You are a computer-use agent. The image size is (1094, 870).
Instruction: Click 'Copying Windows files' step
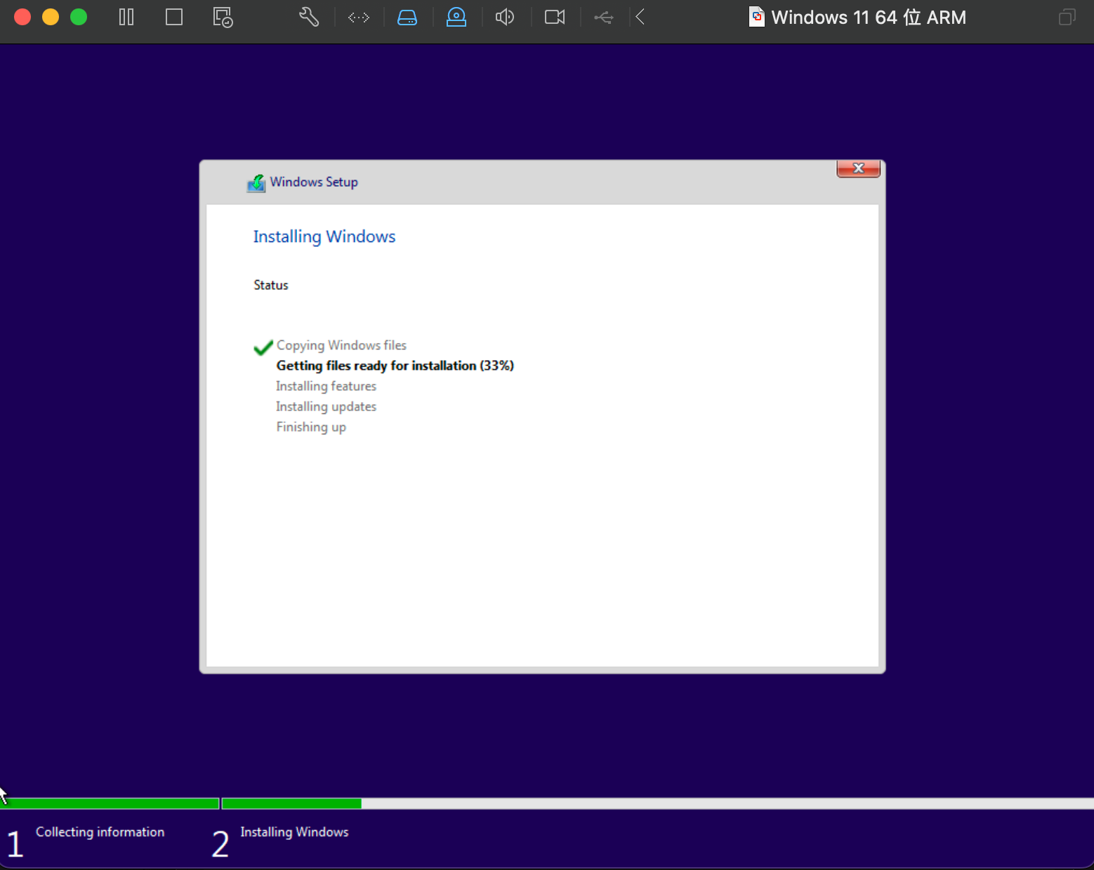341,345
